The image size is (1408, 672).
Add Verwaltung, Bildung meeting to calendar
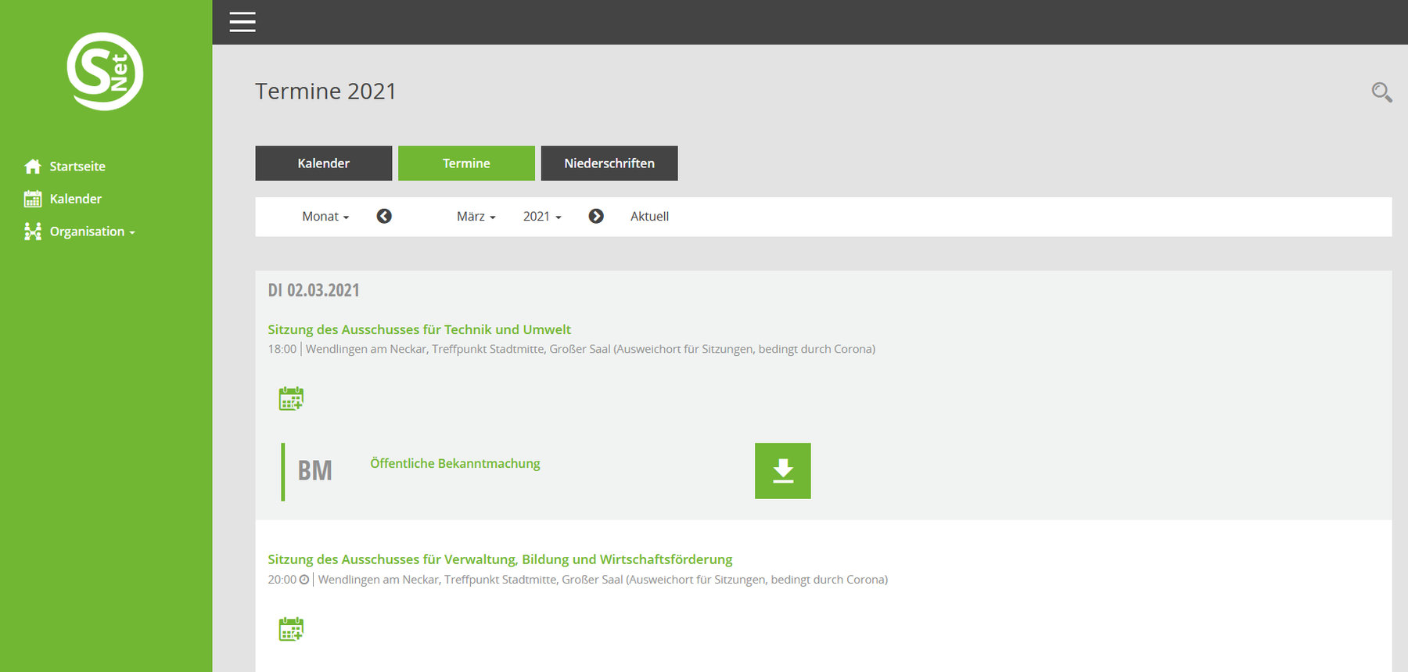[x=291, y=629]
